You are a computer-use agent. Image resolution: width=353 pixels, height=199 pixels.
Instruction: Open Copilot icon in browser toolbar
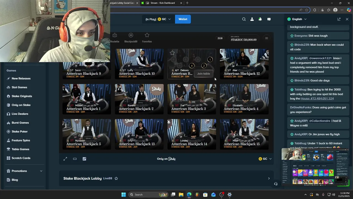tap(349, 10)
